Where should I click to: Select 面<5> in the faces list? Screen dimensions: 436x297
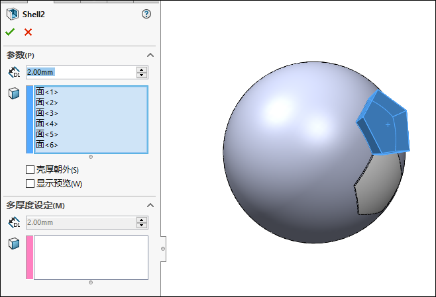coord(46,134)
